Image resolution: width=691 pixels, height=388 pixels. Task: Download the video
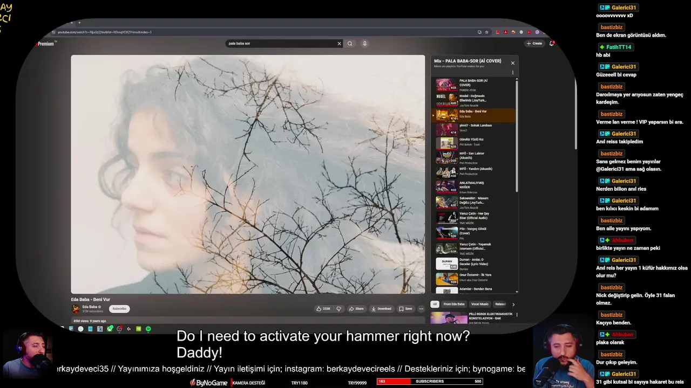click(382, 309)
